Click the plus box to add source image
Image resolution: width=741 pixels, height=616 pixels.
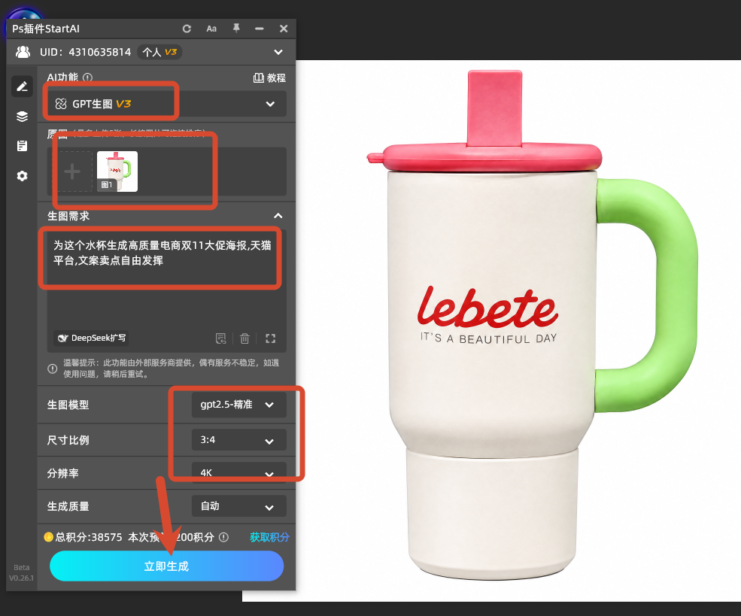pyautogui.click(x=71, y=171)
